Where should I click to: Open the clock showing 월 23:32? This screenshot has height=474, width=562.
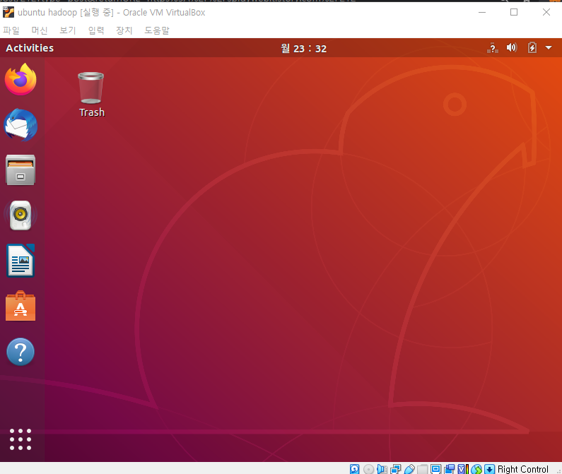[x=303, y=48]
